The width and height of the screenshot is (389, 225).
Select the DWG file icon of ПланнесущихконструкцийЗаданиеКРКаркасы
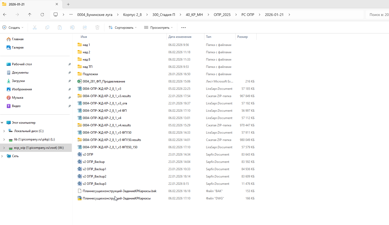pos(80,198)
